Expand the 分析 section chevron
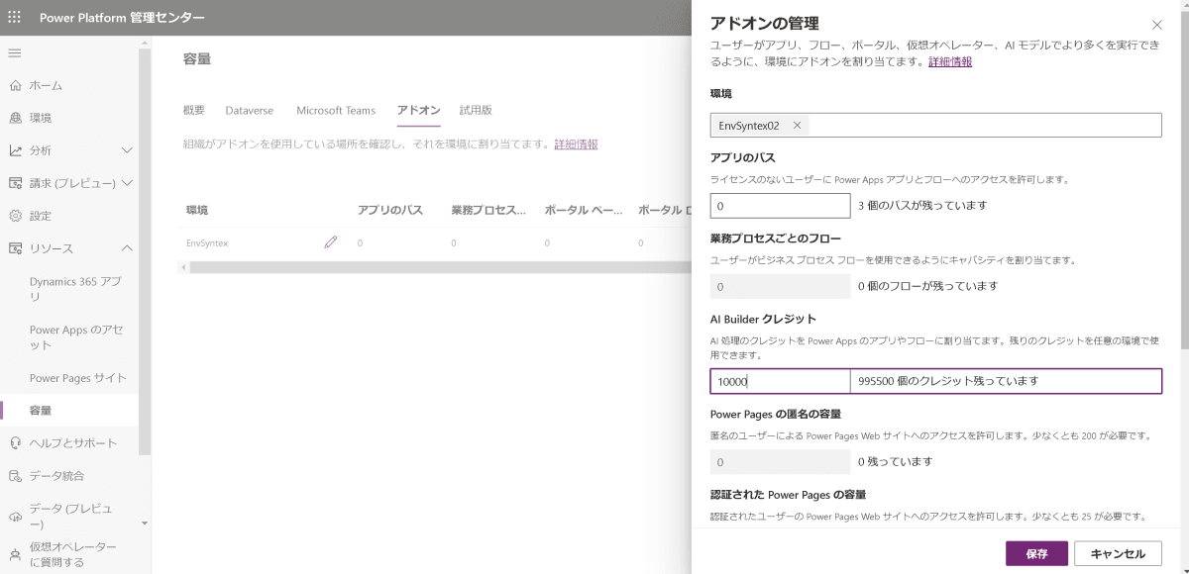 coord(127,150)
